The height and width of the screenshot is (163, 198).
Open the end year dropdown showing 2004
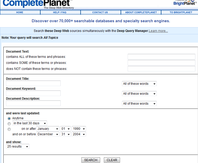click(79, 134)
